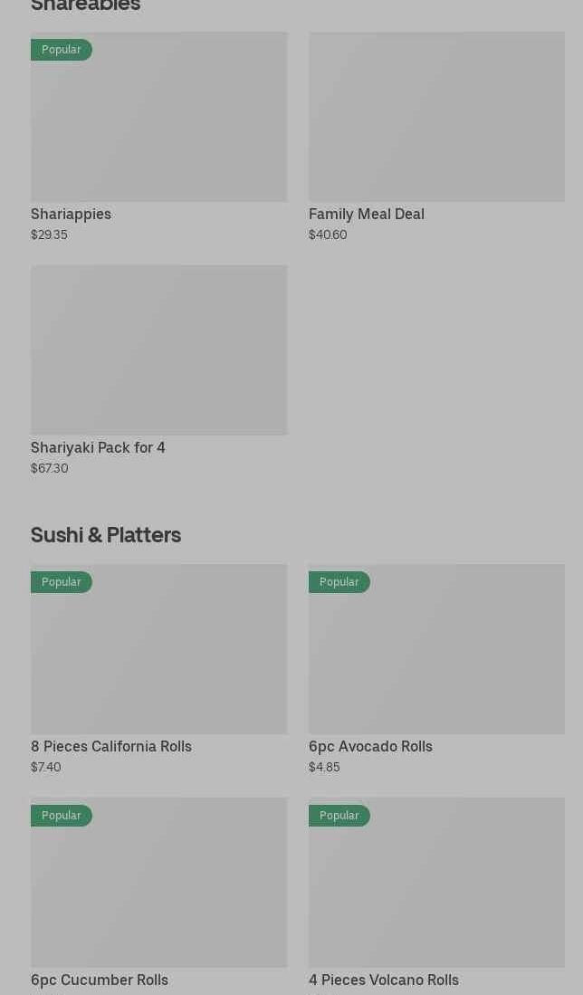Click the $67.30 price label
This screenshot has height=995, width=583.
pos(50,468)
